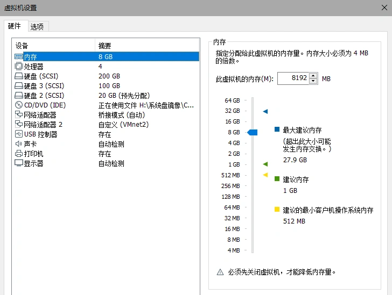The width and height of the screenshot is (392, 295).
Task: Select the 网络适配器 2 row label
Action: tap(43, 125)
